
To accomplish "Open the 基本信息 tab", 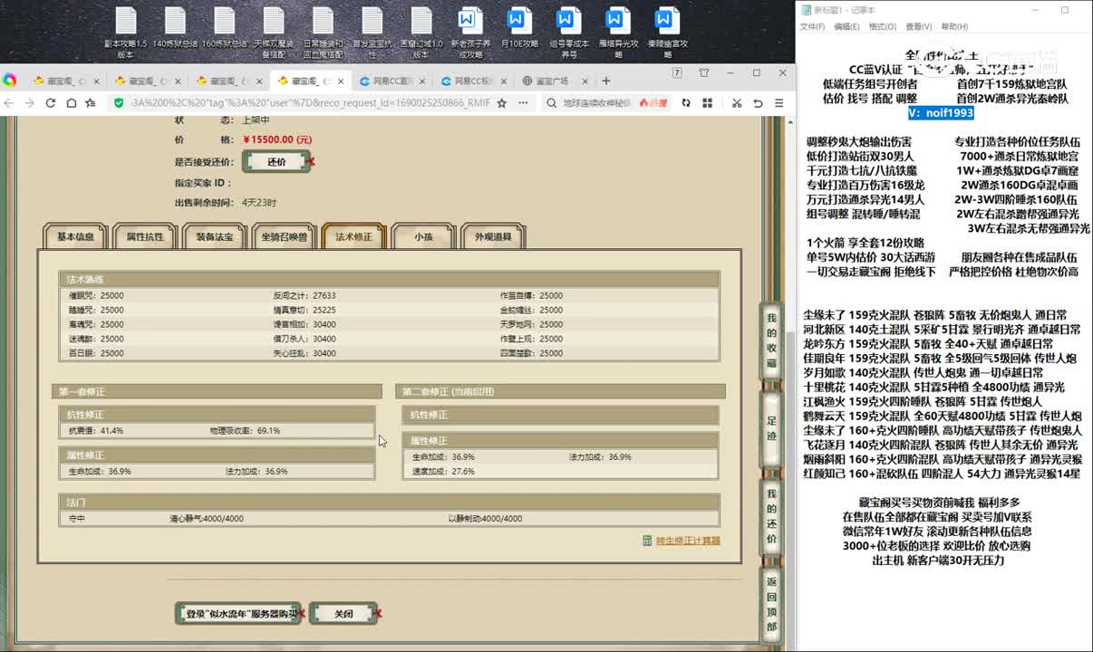I will click(75, 237).
